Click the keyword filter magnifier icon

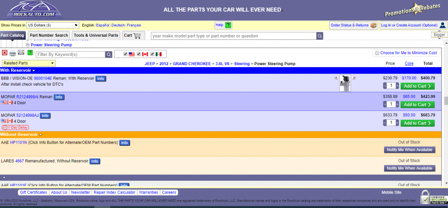(x=108, y=55)
